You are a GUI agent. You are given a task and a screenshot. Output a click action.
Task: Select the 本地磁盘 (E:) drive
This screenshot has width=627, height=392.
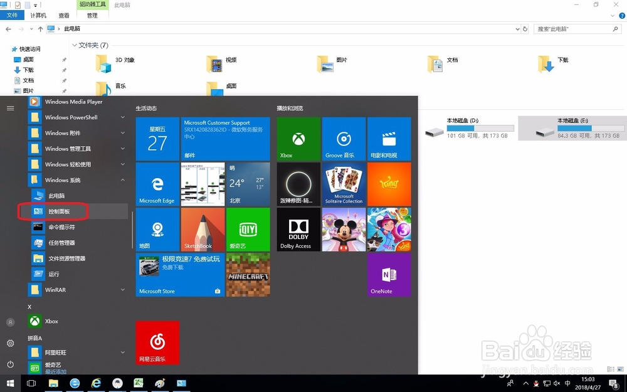pos(572,128)
